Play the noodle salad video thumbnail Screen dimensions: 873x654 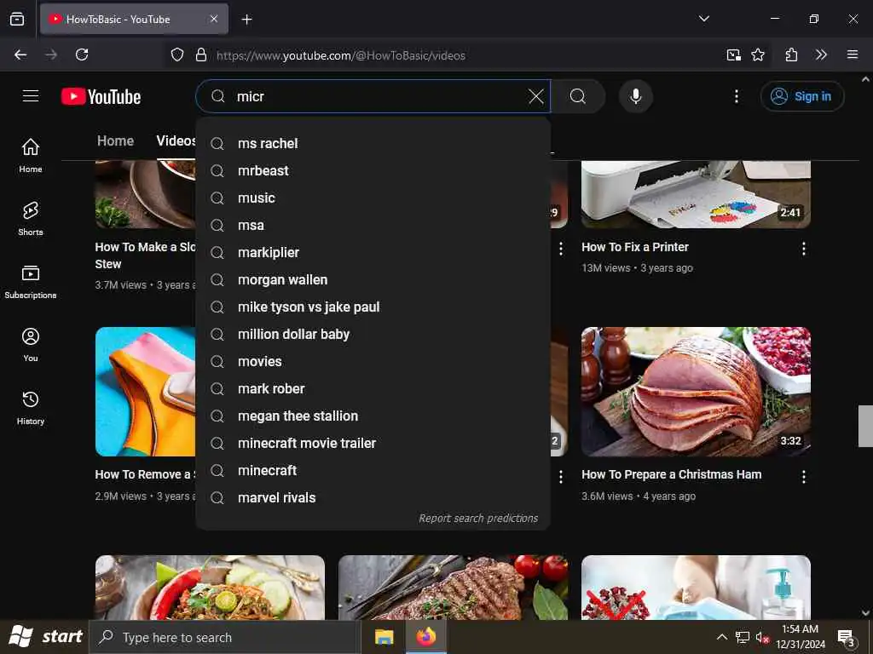[x=210, y=588]
